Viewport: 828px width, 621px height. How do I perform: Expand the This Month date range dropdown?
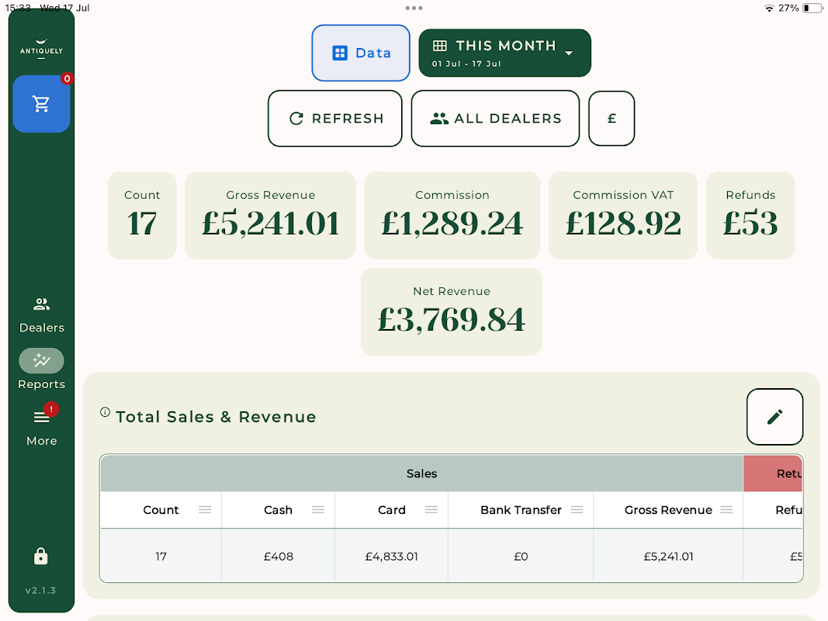[504, 53]
